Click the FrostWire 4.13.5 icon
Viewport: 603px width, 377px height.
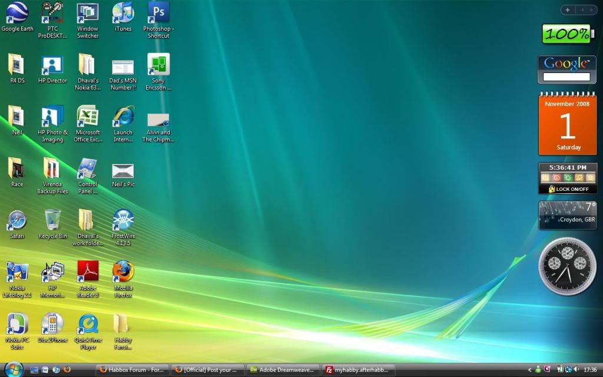click(x=123, y=220)
